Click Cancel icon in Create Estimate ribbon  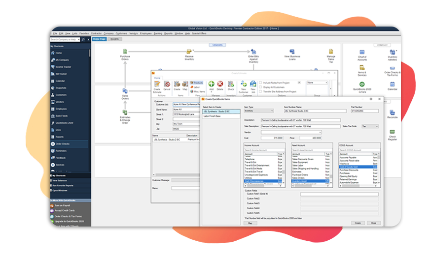(167, 84)
